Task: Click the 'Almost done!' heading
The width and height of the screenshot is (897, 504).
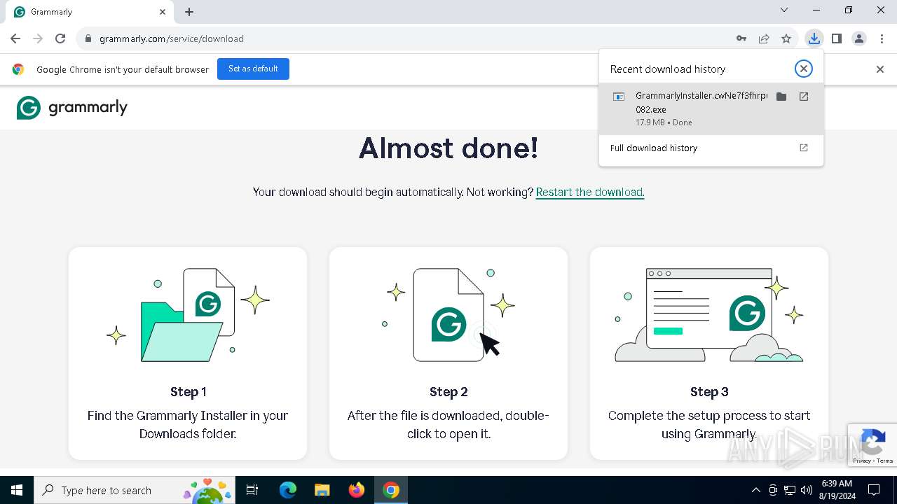Action: (448, 148)
